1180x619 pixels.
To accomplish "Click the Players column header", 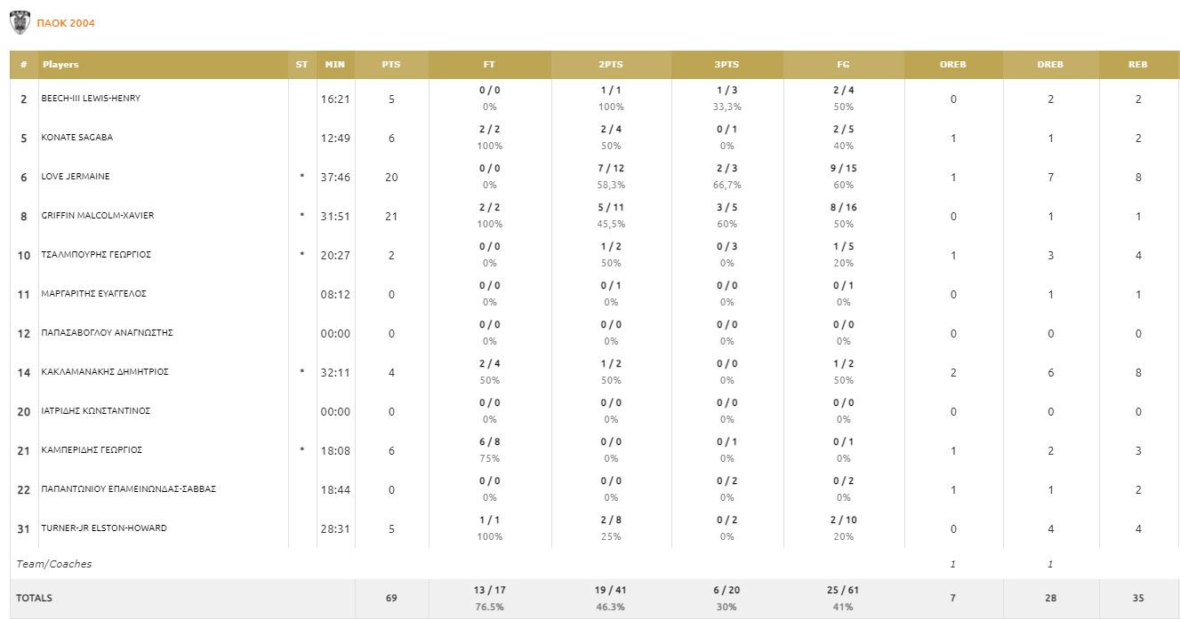I will tap(60, 65).
